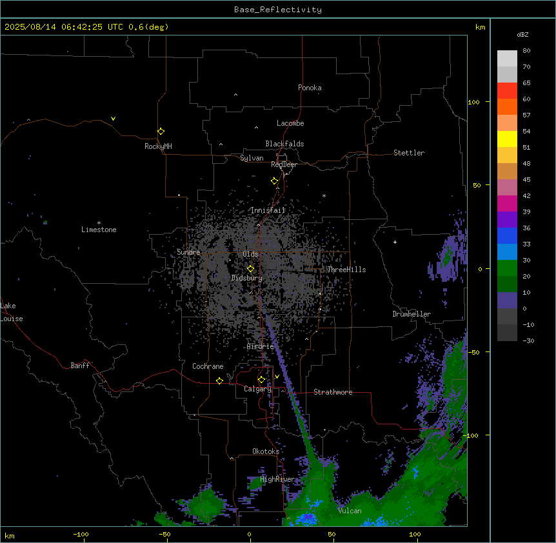Click the Lacombe label
The width and height of the screenshot is (556, 543).
[x=290, y=123]
